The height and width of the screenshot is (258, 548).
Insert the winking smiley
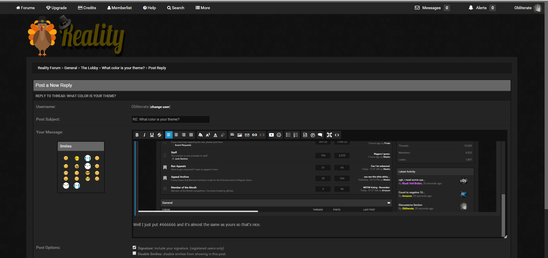[77, 173]
